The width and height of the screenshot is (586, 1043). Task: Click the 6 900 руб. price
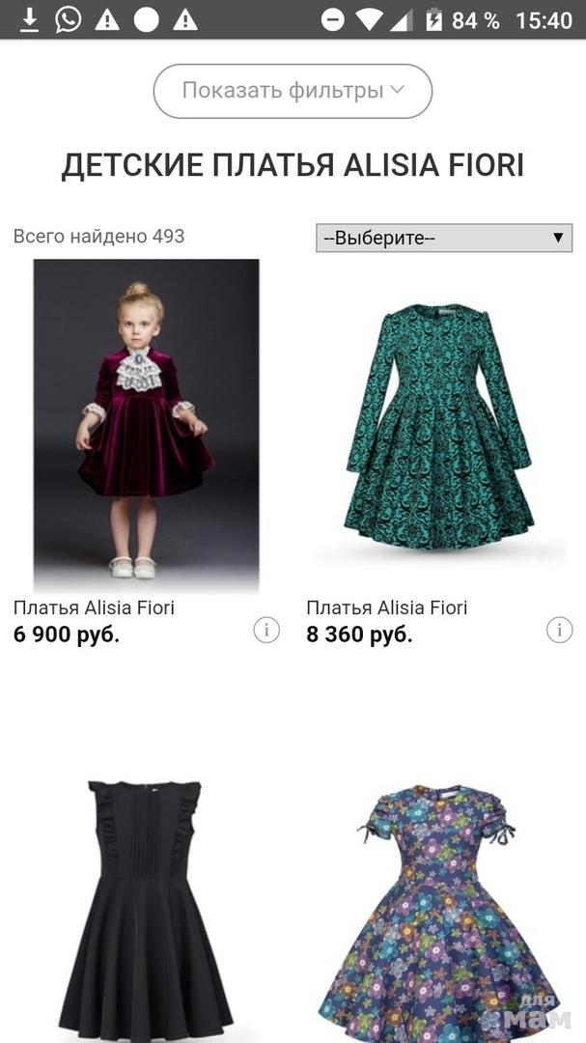coord(67,634)
